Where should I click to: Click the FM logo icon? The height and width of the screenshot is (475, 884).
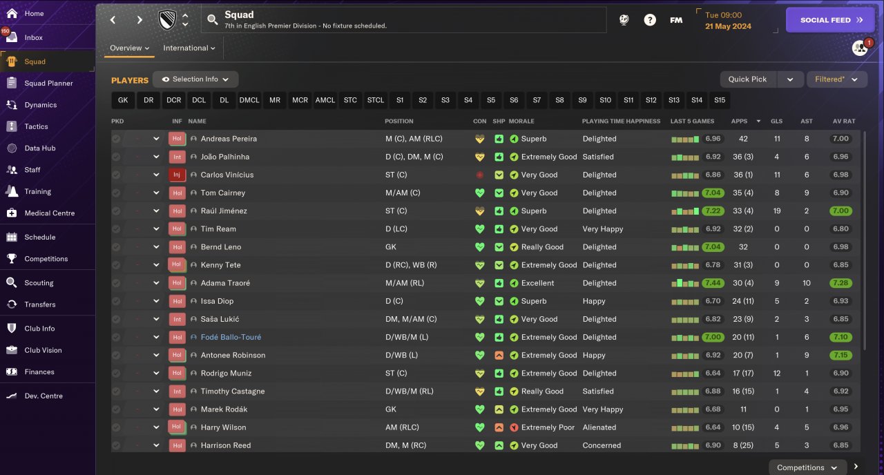[x=676, y=20]
